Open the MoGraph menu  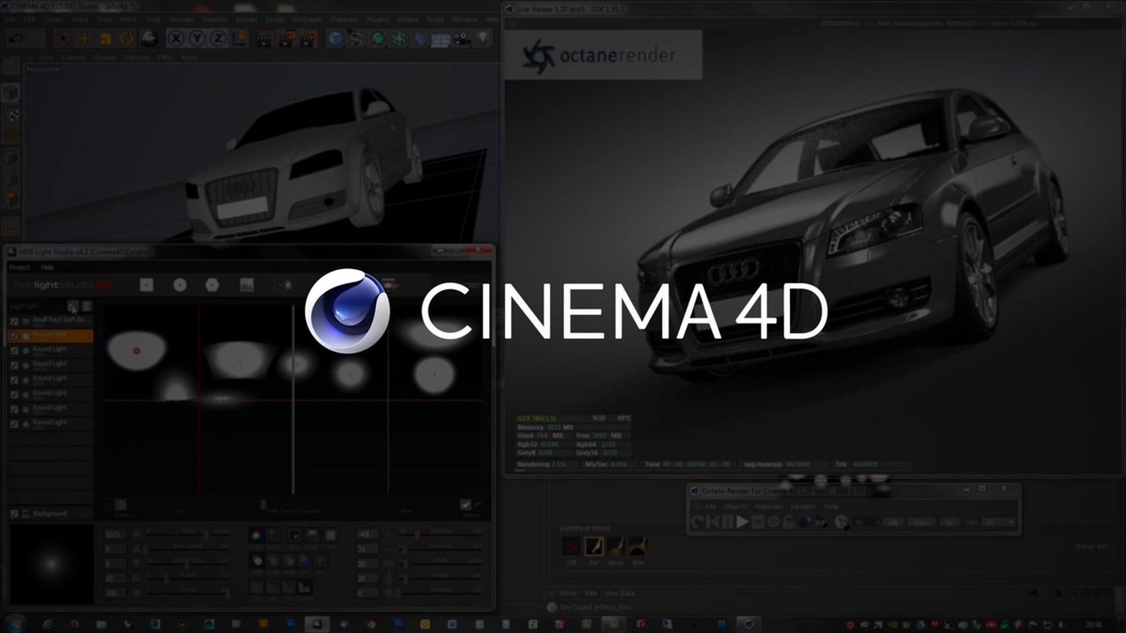(x=307, y=19)
